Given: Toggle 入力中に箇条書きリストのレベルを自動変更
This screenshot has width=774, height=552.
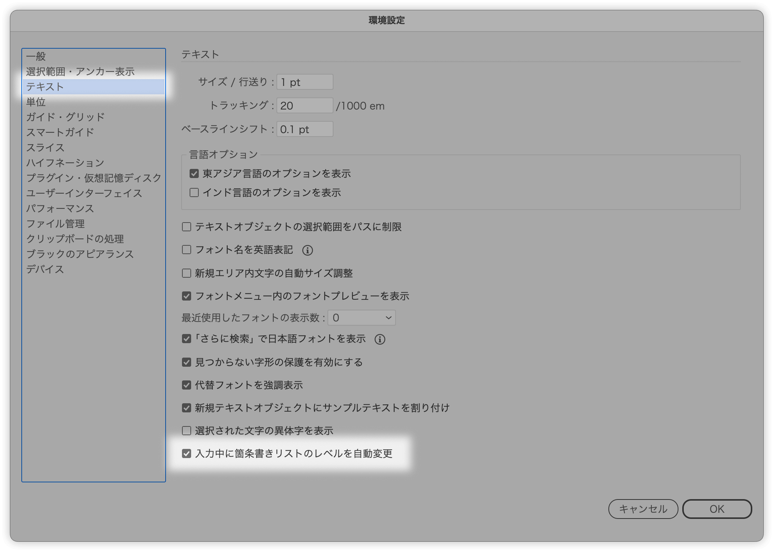Looking at the screenshot, I should click(x=187, y=453).
